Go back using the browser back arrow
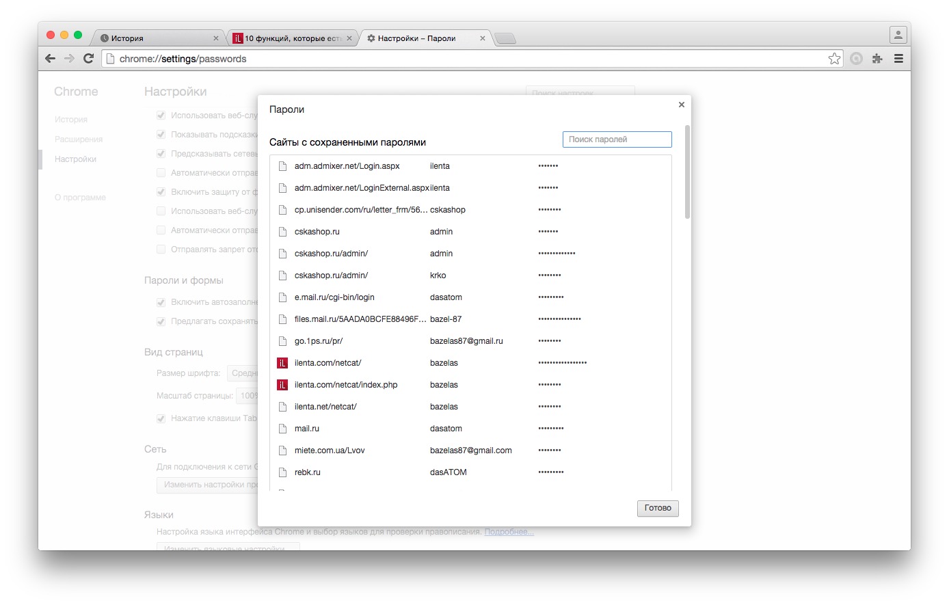The height and width of the screenshot is (605, 949). point(50,59)
